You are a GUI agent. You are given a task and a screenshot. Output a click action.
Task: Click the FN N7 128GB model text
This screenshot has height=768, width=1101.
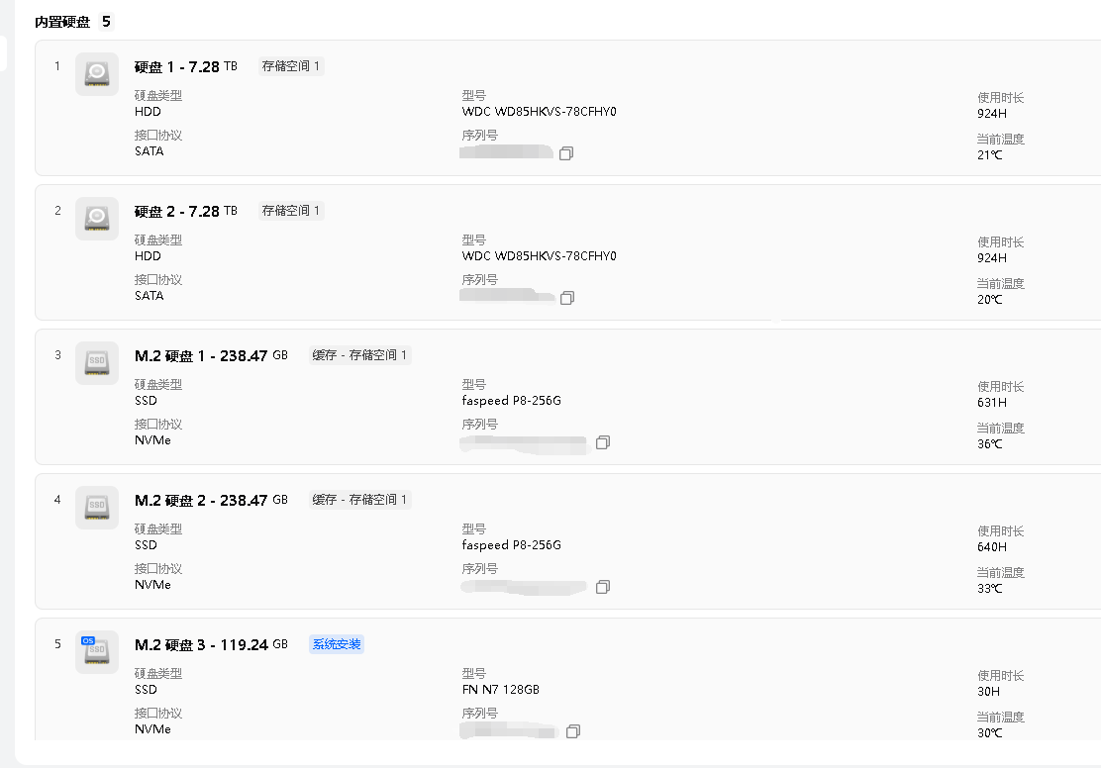pyautogui.click(x=500, y=690)
